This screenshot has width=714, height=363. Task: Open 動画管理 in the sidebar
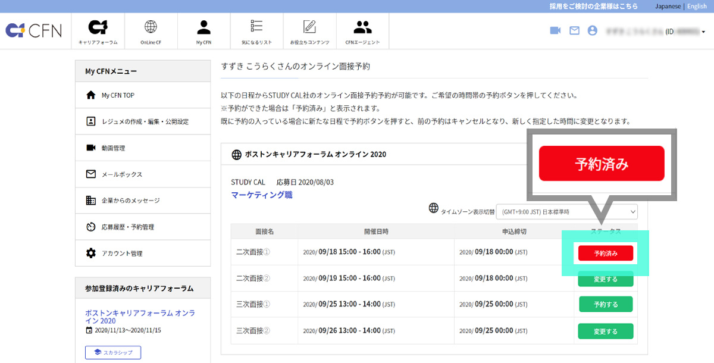[x=143, y=148]
